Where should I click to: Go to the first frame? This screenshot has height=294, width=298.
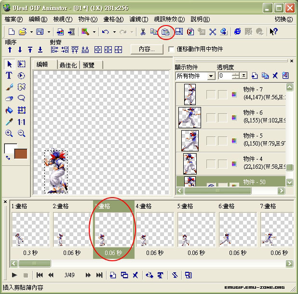pos(40,275)
